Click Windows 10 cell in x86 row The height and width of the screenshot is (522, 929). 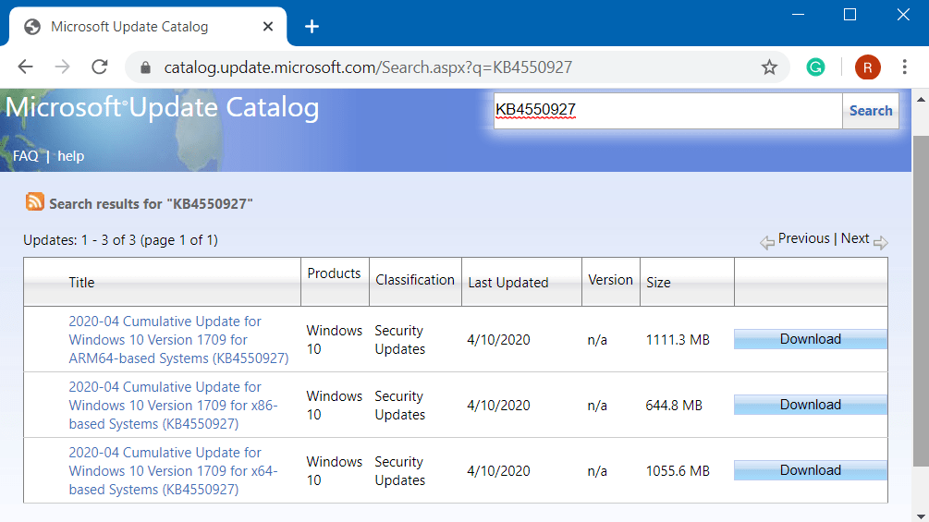point(334,406)
